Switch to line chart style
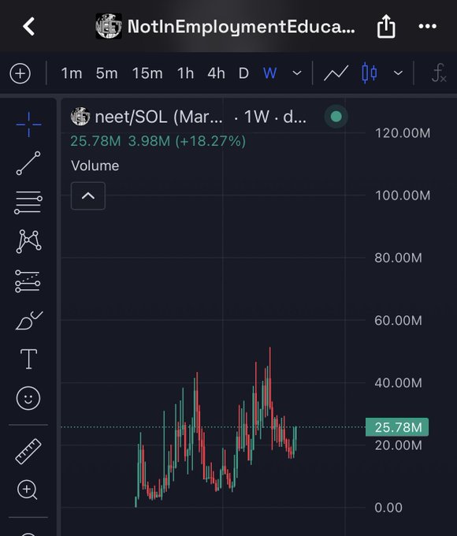Viewport: 457px width, 536px height. (x=336, y=73)
